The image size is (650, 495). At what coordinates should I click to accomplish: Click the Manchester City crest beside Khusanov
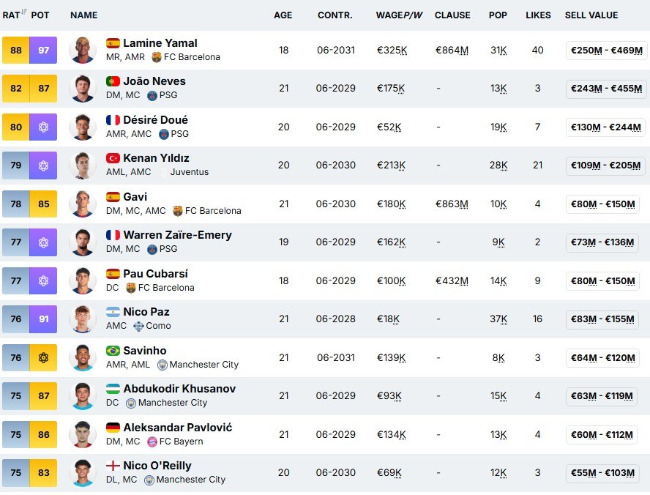131,403
